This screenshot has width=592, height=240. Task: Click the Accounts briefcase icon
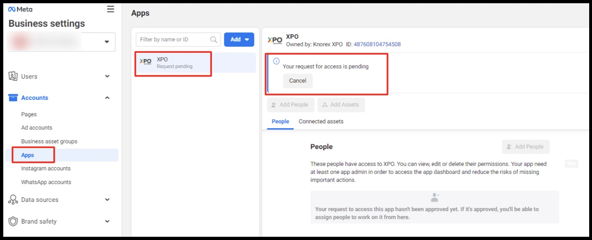click(13, 97)
